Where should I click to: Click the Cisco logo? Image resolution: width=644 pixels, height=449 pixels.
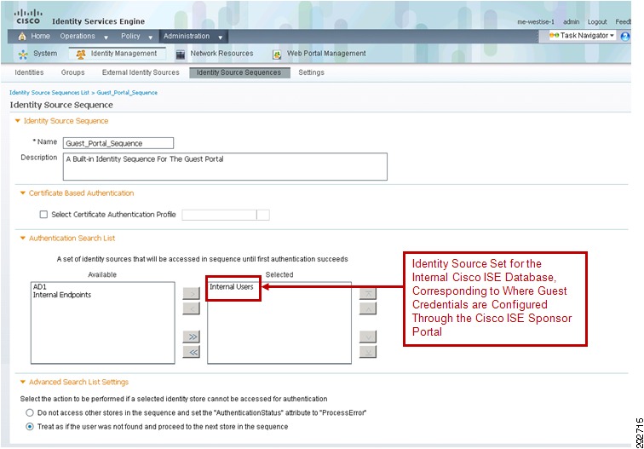tap(28, 17)
